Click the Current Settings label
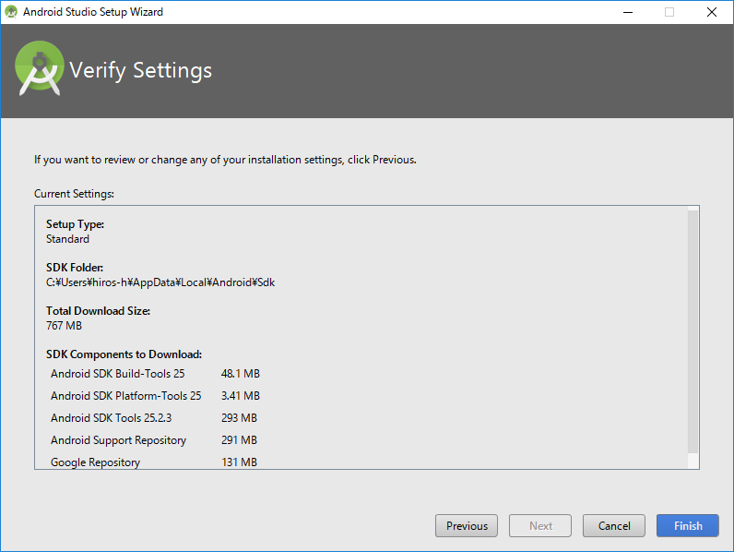Viewport: 734px width, 552px height. tap(74, 194)
